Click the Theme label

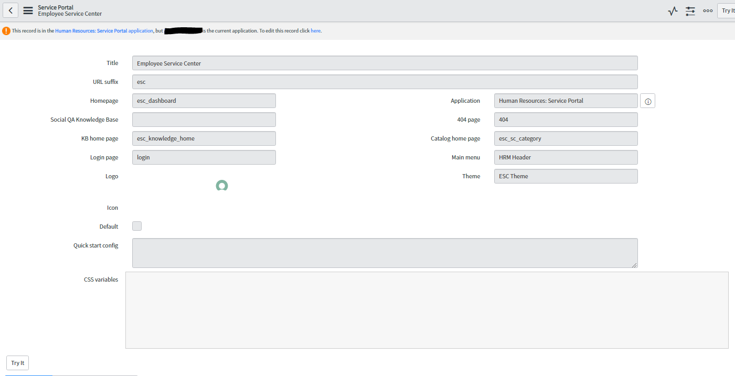[x=471, y=176]
